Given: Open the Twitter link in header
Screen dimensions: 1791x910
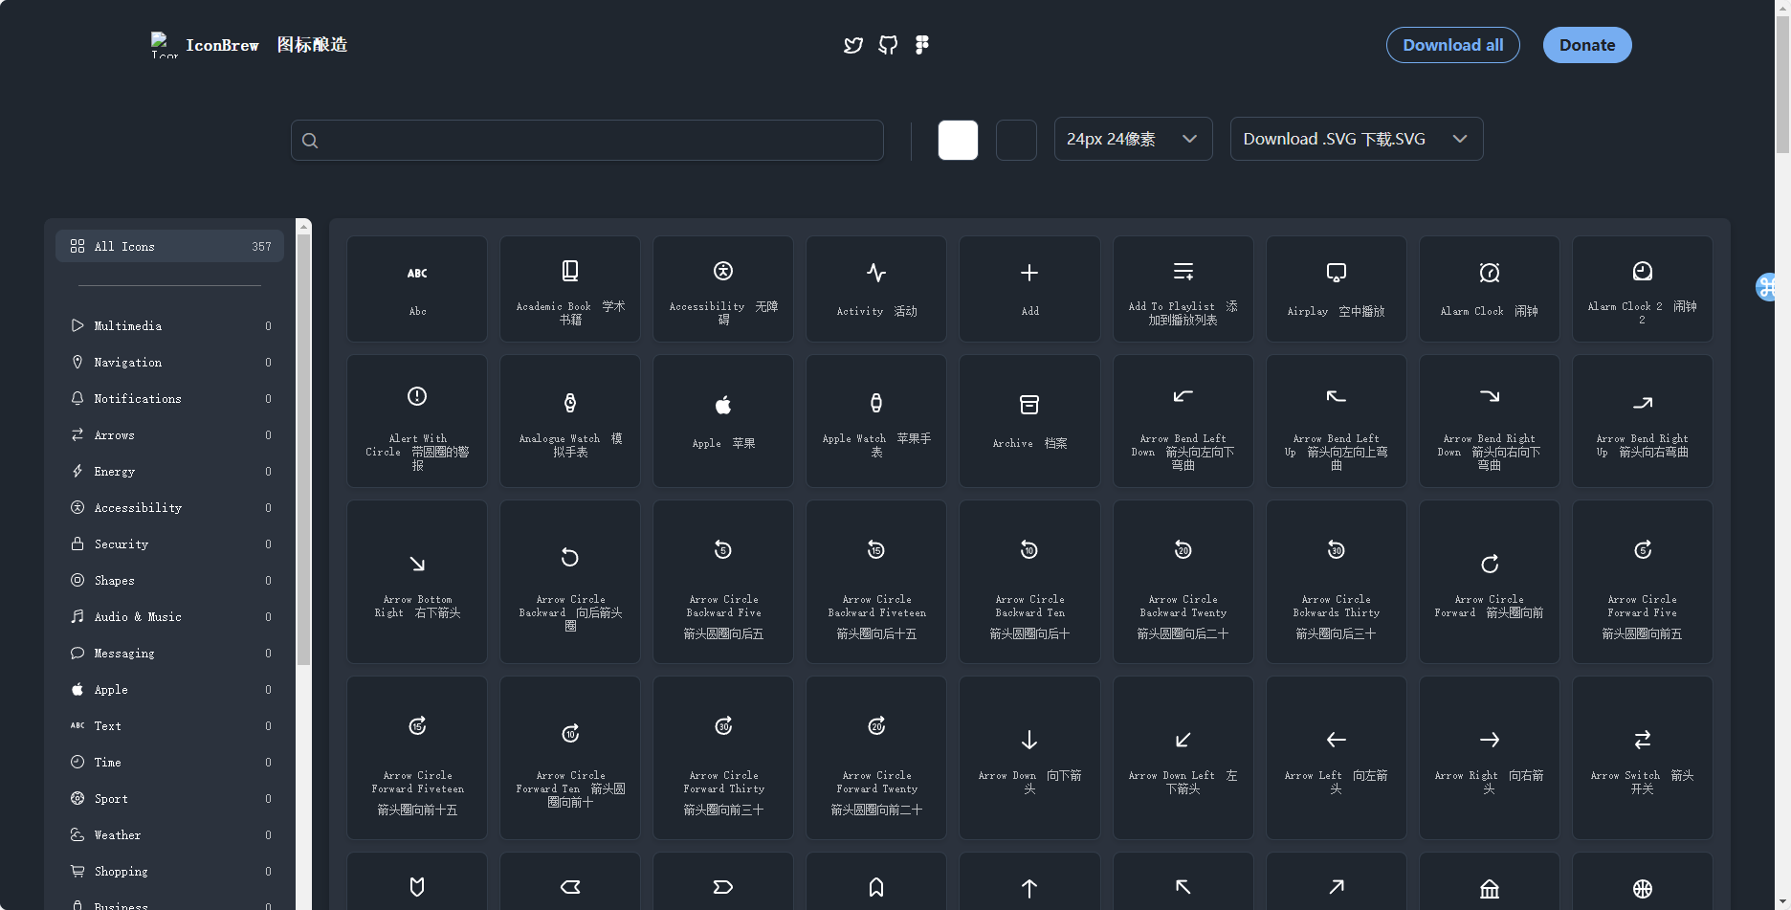Looking at the screenshot, I should 853,45.
